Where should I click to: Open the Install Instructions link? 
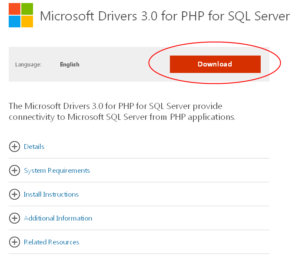coord(51,194)
